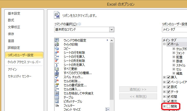Open the 数式 options category

[x=11, y=20]
